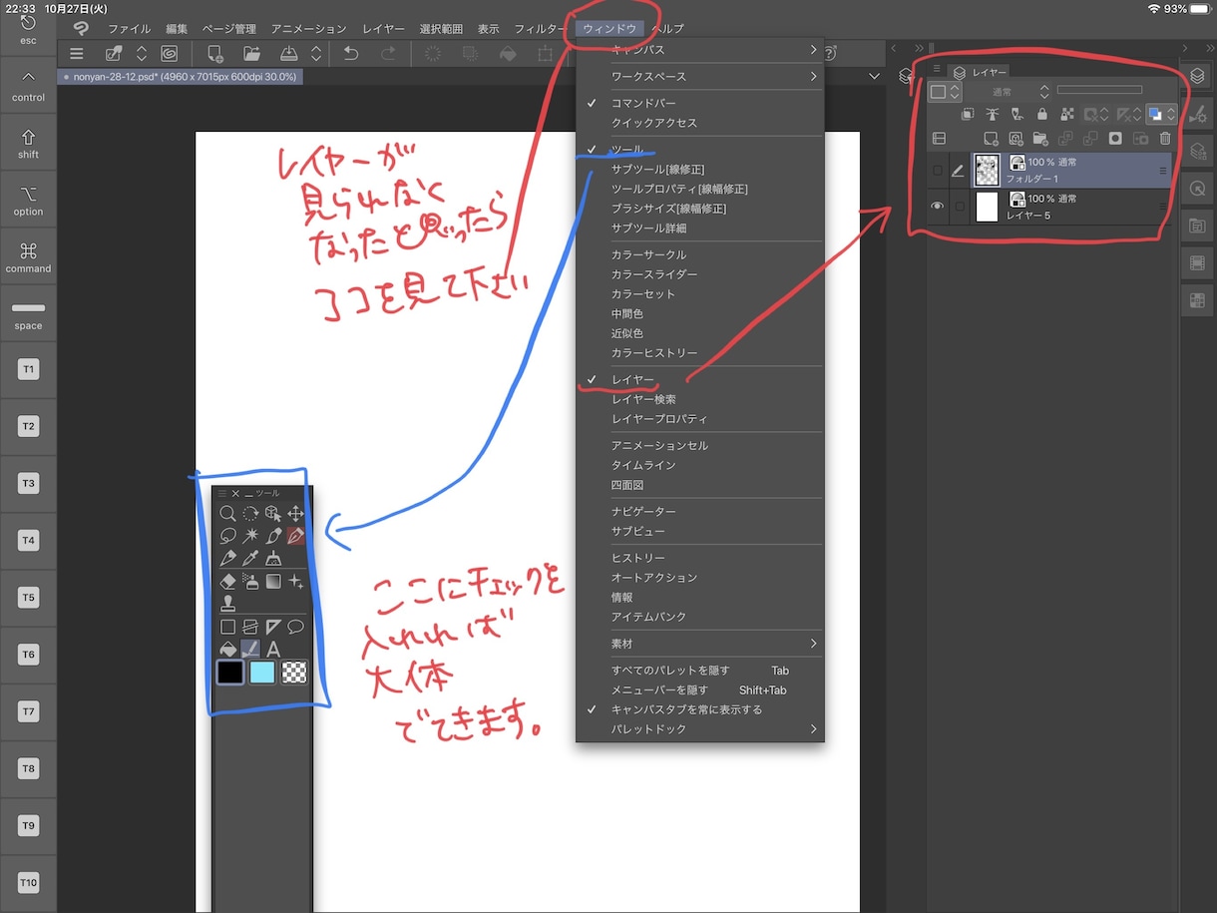This screenshot has height=913, width=1217.
Task: Click new raster layer icon in layer panel
Action: (x=991, y=139)
